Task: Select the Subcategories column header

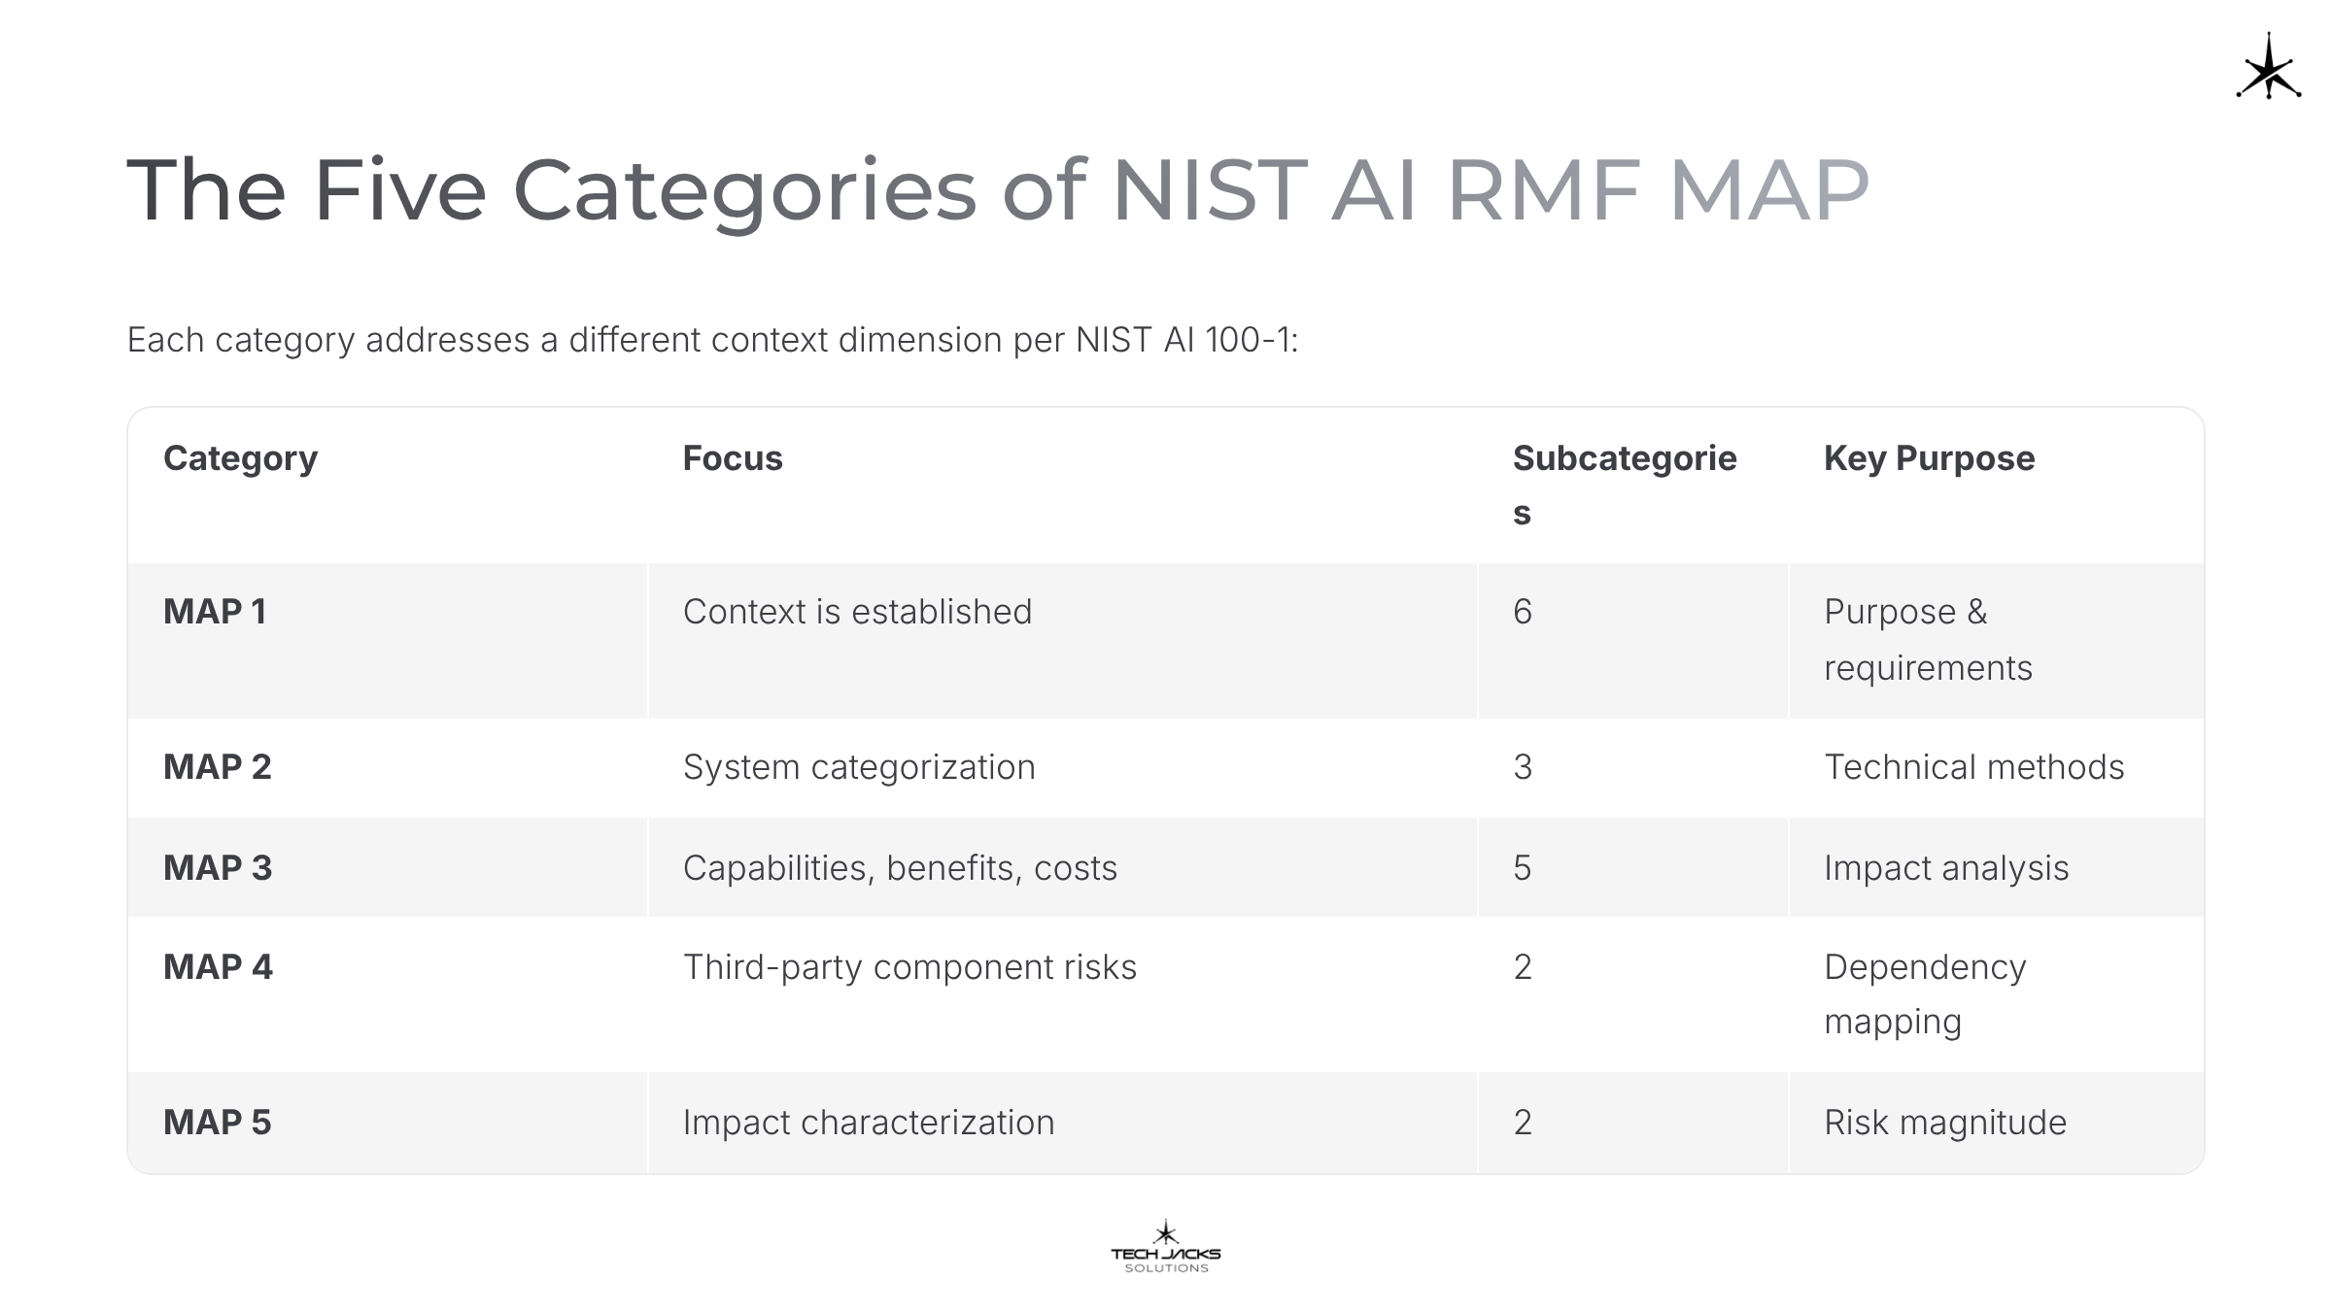Action: coord(1624,484)
